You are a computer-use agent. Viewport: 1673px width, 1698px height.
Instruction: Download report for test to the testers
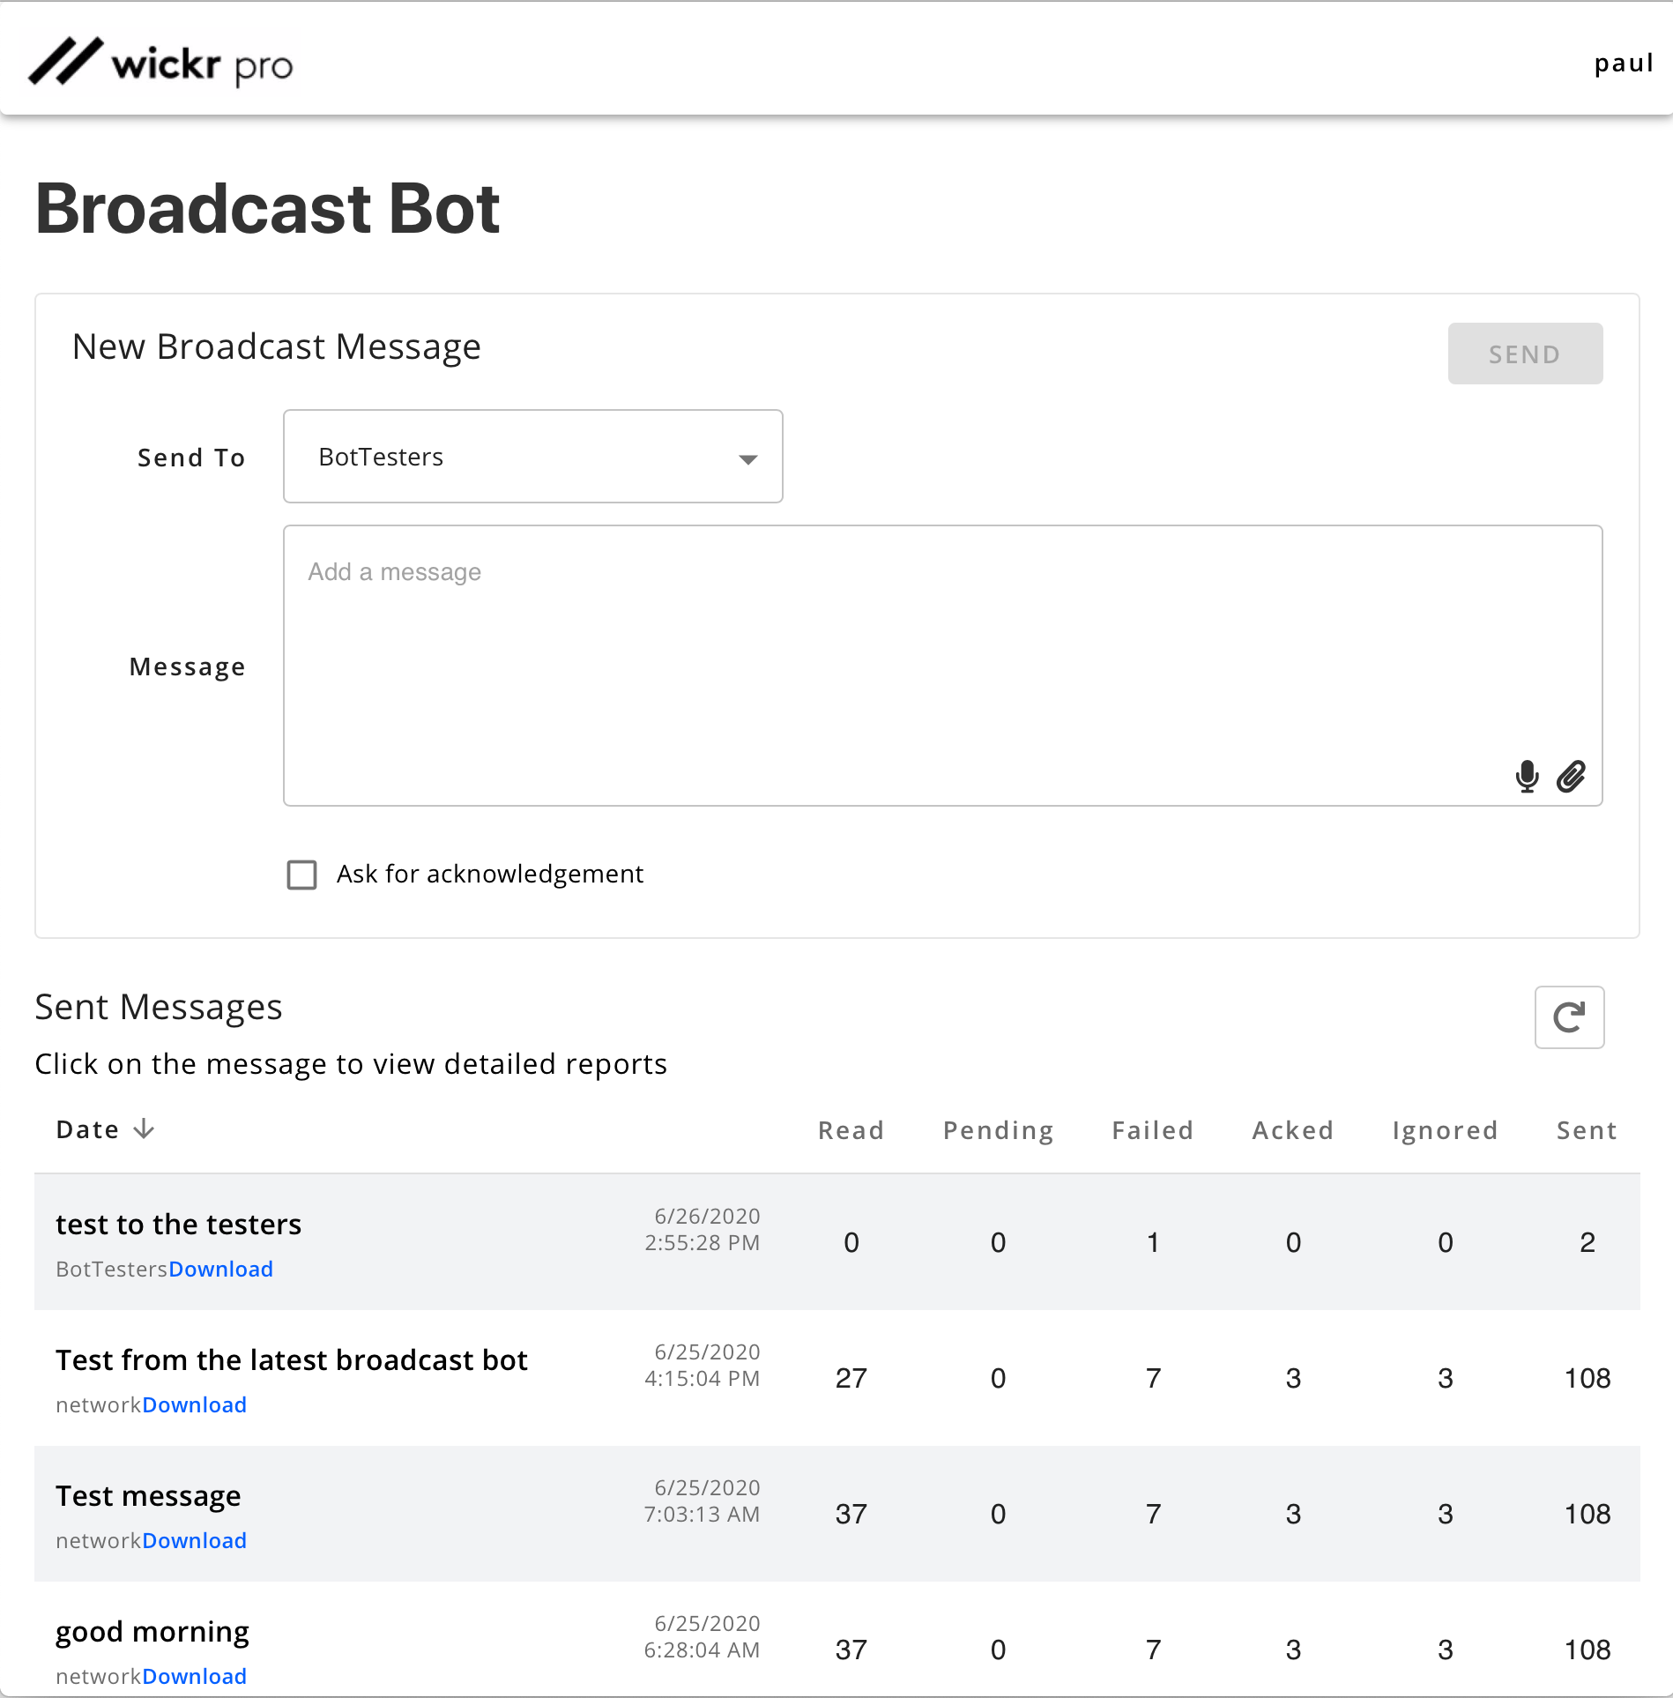pos(220,1269)
